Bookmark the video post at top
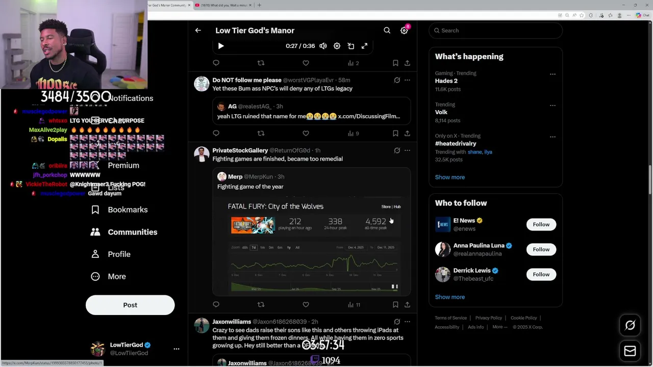This screenshot has height=367, width=653. pos(395,63)
